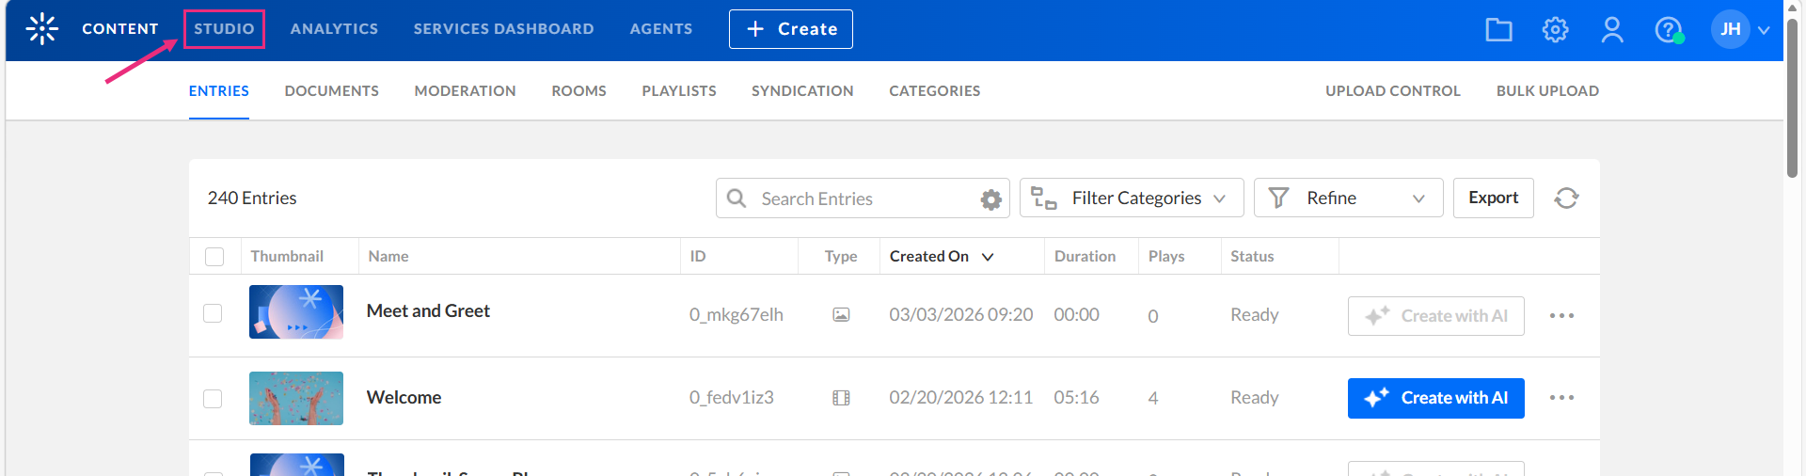
Task: Open more actions for Meet and Greet
Action: [1561, 316]
